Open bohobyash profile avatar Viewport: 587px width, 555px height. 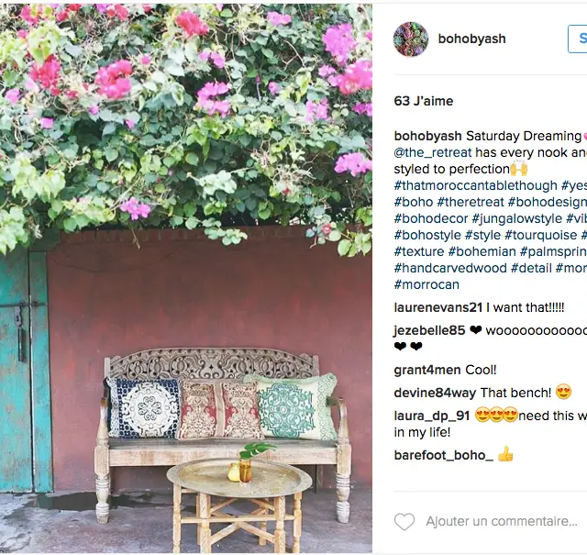click(x=411, y=39)
